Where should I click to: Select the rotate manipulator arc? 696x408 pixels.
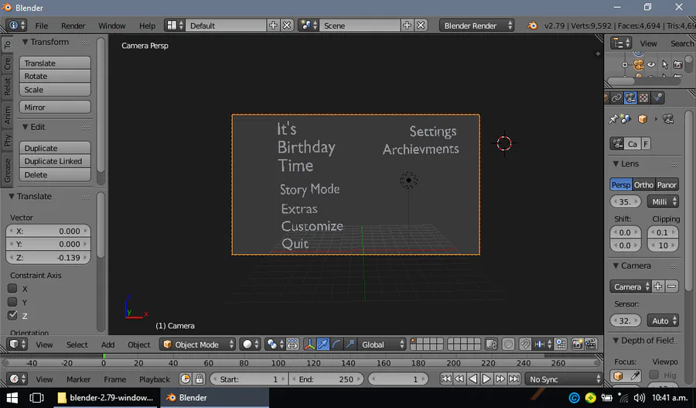(336, 345)
